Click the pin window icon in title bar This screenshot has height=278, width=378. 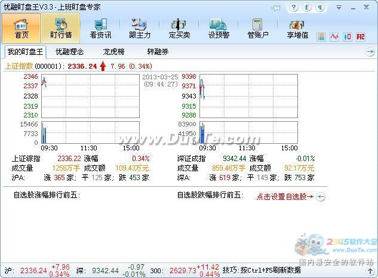pos(275,8)
